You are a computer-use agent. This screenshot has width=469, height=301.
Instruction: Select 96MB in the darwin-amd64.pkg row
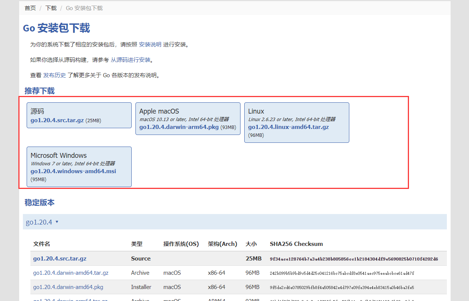pos(253,287)
